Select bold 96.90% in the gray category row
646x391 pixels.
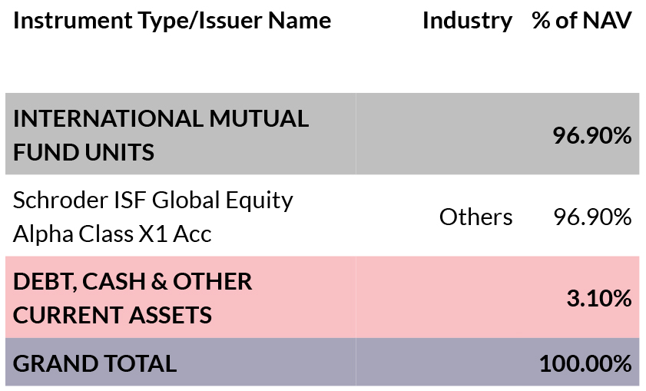591,137
